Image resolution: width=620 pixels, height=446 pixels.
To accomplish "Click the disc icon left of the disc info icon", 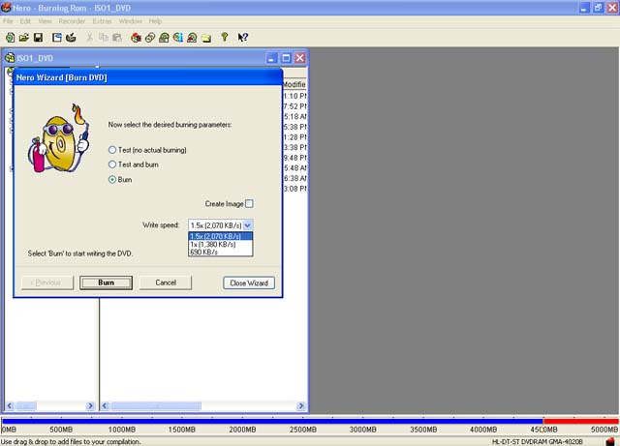I will [x=164, y=38].
